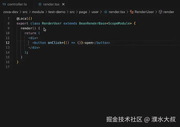Screen dimensions: 180x127
Task: Click the open button label text
Action: tap(89, 43)
